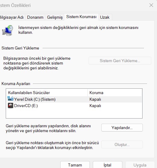157x168 pixels.
Task: Open the Yapılandır... settings button
Action: [122, 128]
